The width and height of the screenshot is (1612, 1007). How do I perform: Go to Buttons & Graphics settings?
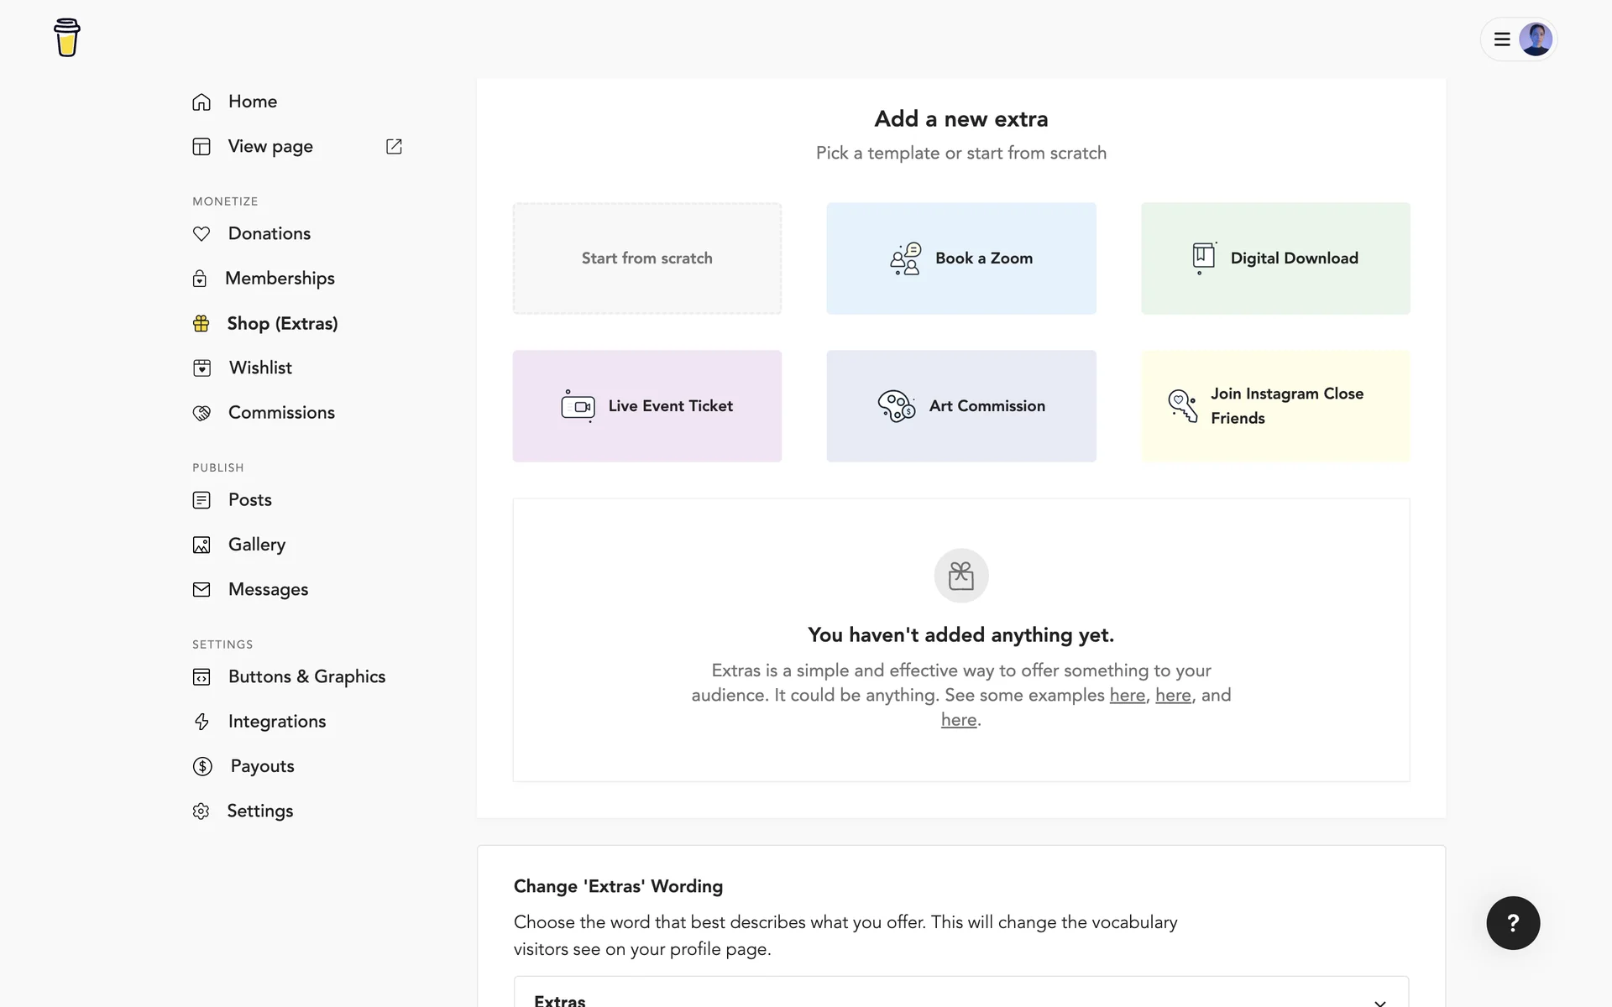point(306,677)
